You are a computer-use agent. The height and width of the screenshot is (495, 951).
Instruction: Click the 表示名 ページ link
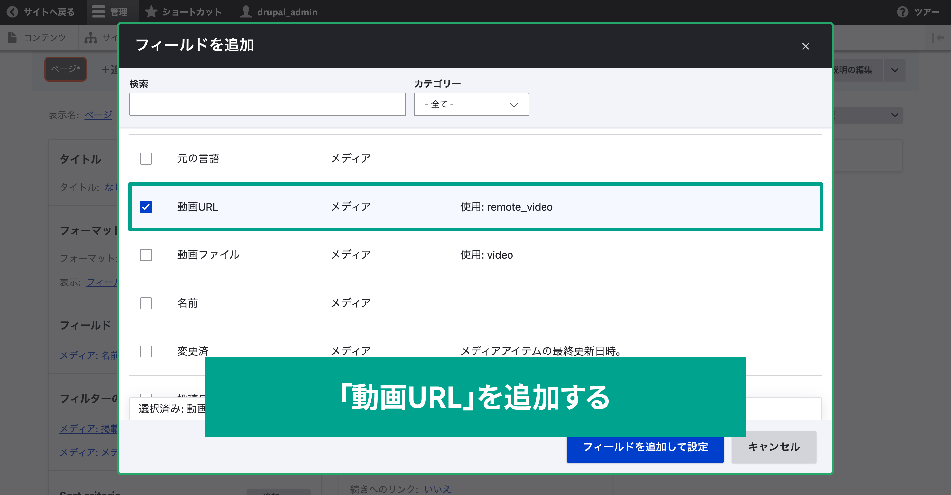point(98,115)
